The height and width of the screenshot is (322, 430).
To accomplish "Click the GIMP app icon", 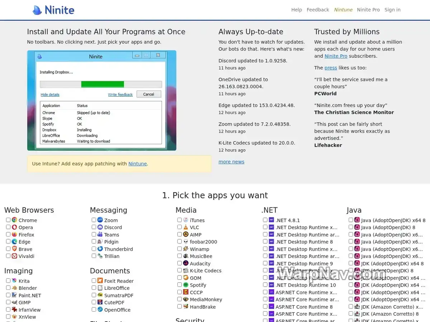I will pos(14,302).
